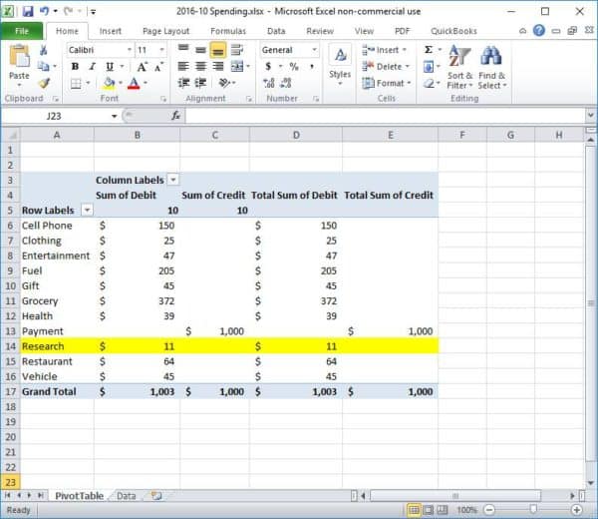Click the Undo icon in title bar
This screenshot has width=598, height=519.
44,11
